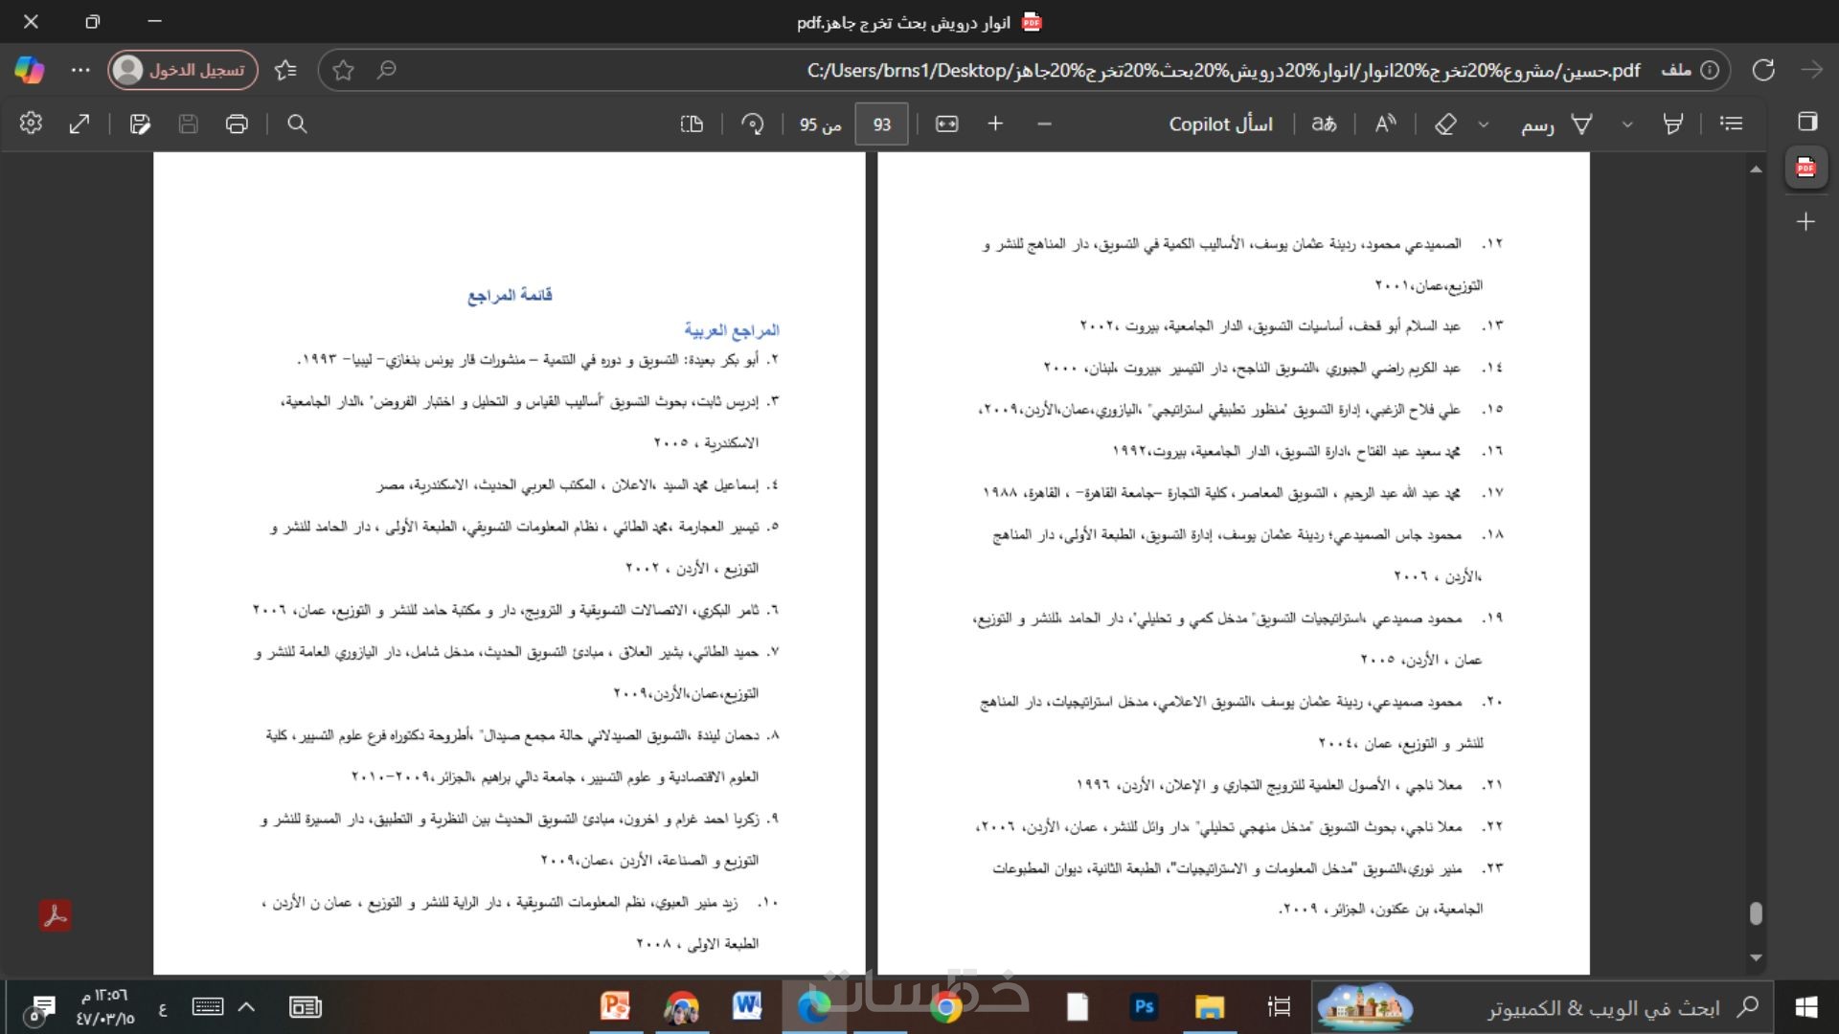The image size is (1839, 1034).
Task: Search within the PDF document
Action: tap(297, 124)
